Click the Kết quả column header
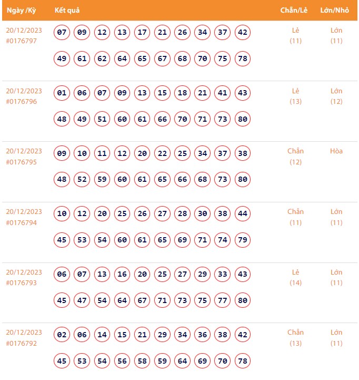Image resolution: width=359 pixels, height=380 pixels. pos(67,11)
